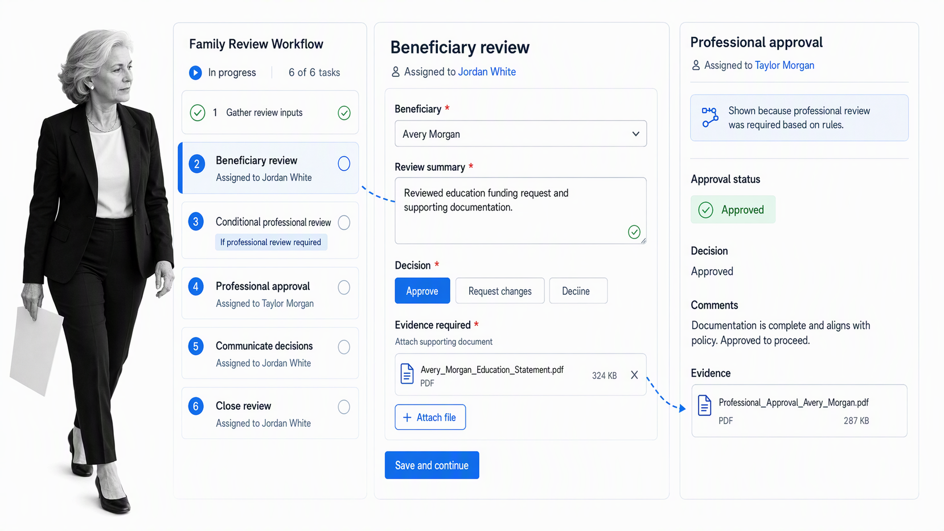The height and width of the screenshot is (531, 944).
Task: Click into the Review summary text area
Action: pyautogui.click(x=521, y=211)
